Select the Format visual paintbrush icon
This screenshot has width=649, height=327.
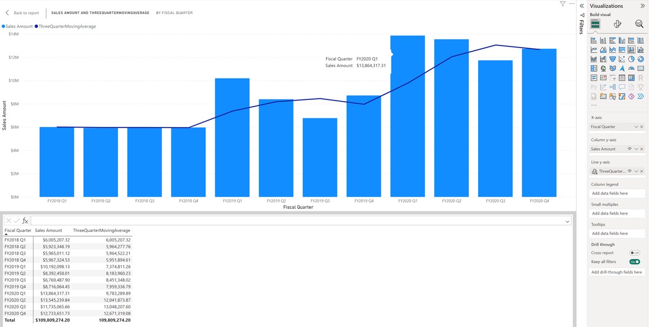[x=618, y=24]
